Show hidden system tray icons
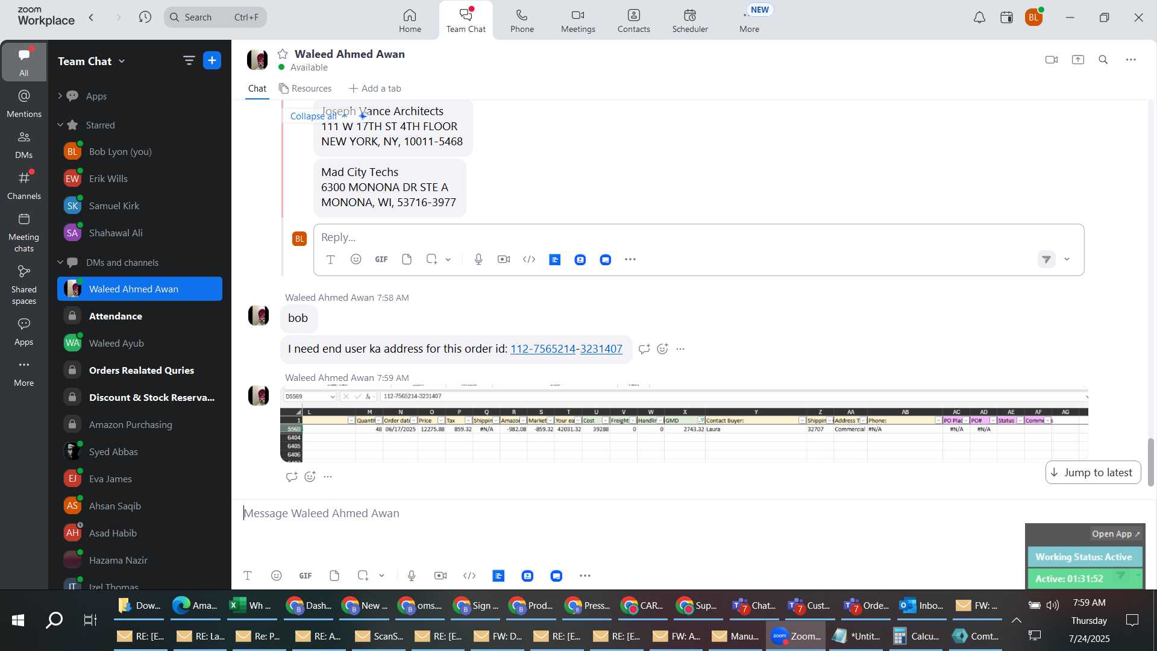Image resolution: width=1157 pixels, height=651 pixels. 1017,620
